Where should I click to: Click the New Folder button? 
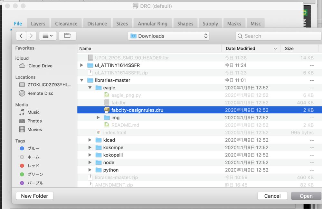35,196
